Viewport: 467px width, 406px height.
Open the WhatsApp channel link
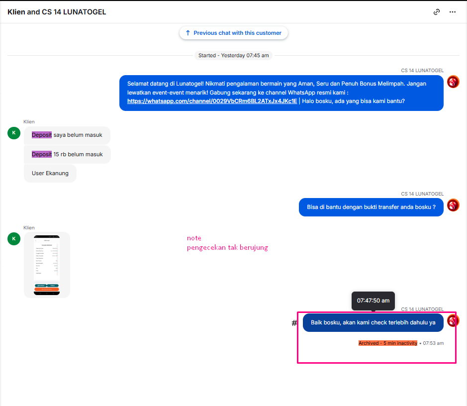pos(212,101)
